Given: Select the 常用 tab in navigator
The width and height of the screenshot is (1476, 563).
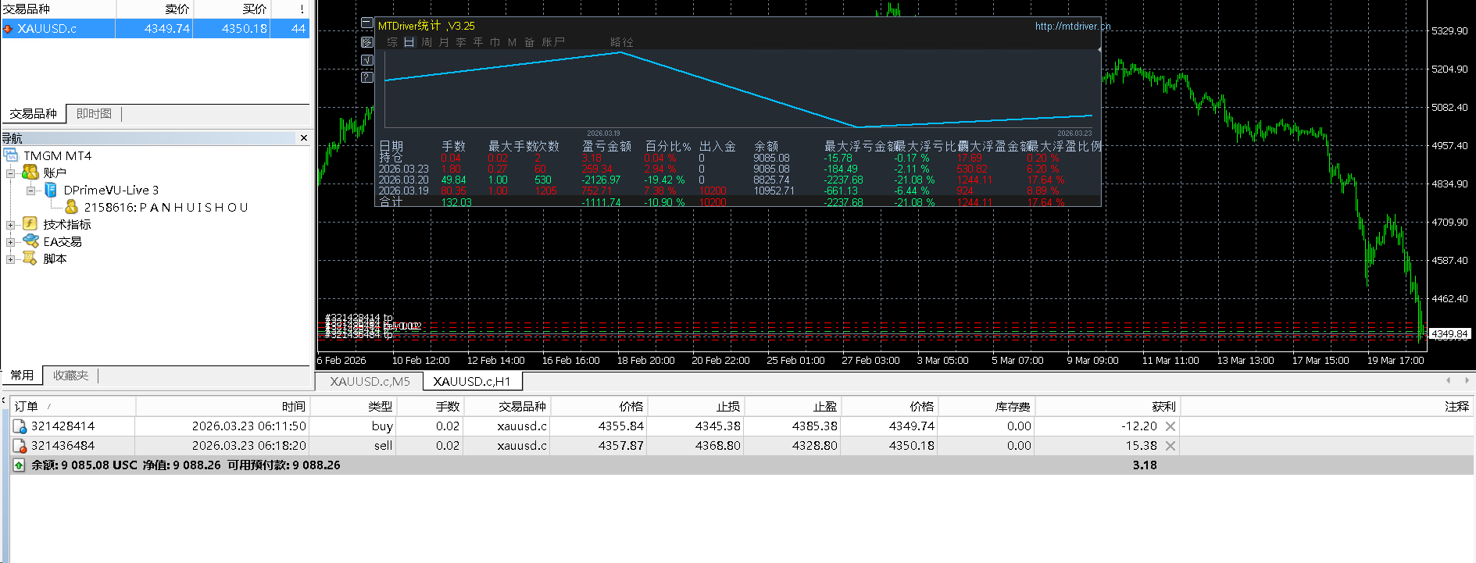Looking at the screenshot, I should point(22,376).
